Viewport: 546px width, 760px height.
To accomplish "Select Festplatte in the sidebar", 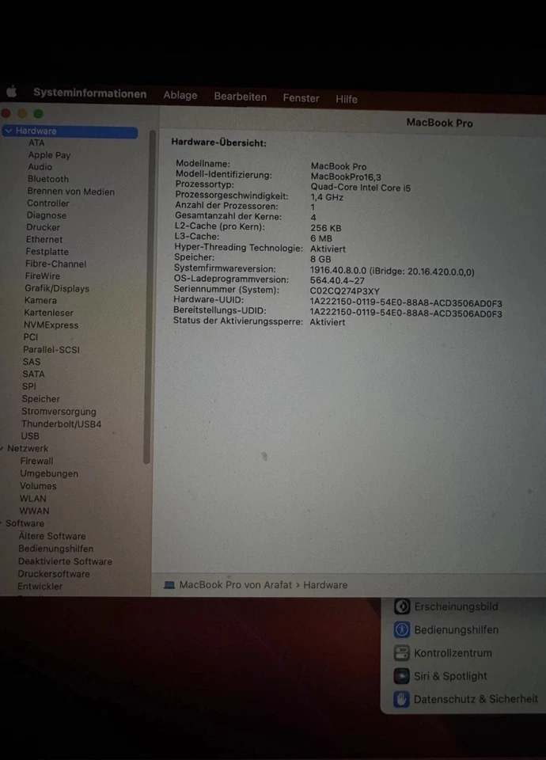I will (x=47, y=252).
